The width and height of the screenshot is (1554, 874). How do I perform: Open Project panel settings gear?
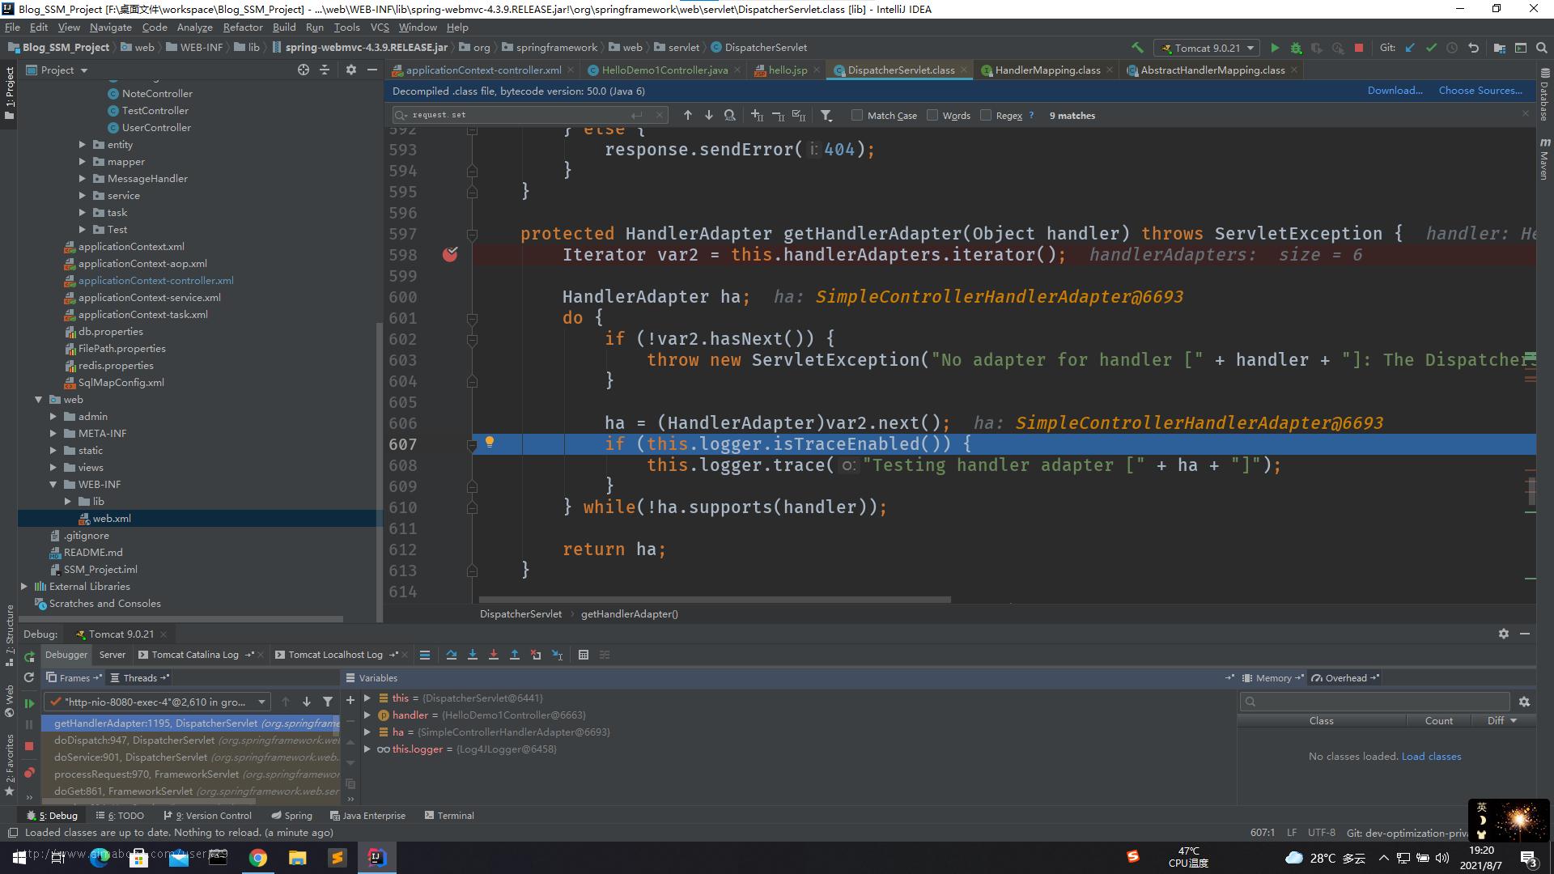350,70
